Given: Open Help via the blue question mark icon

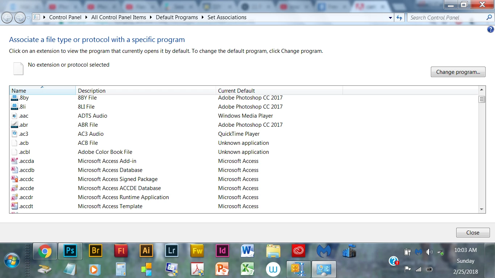Looking at the screenshot, I should click(x=491, y=30).
